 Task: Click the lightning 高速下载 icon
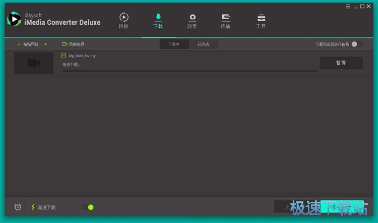click(33, 207)
